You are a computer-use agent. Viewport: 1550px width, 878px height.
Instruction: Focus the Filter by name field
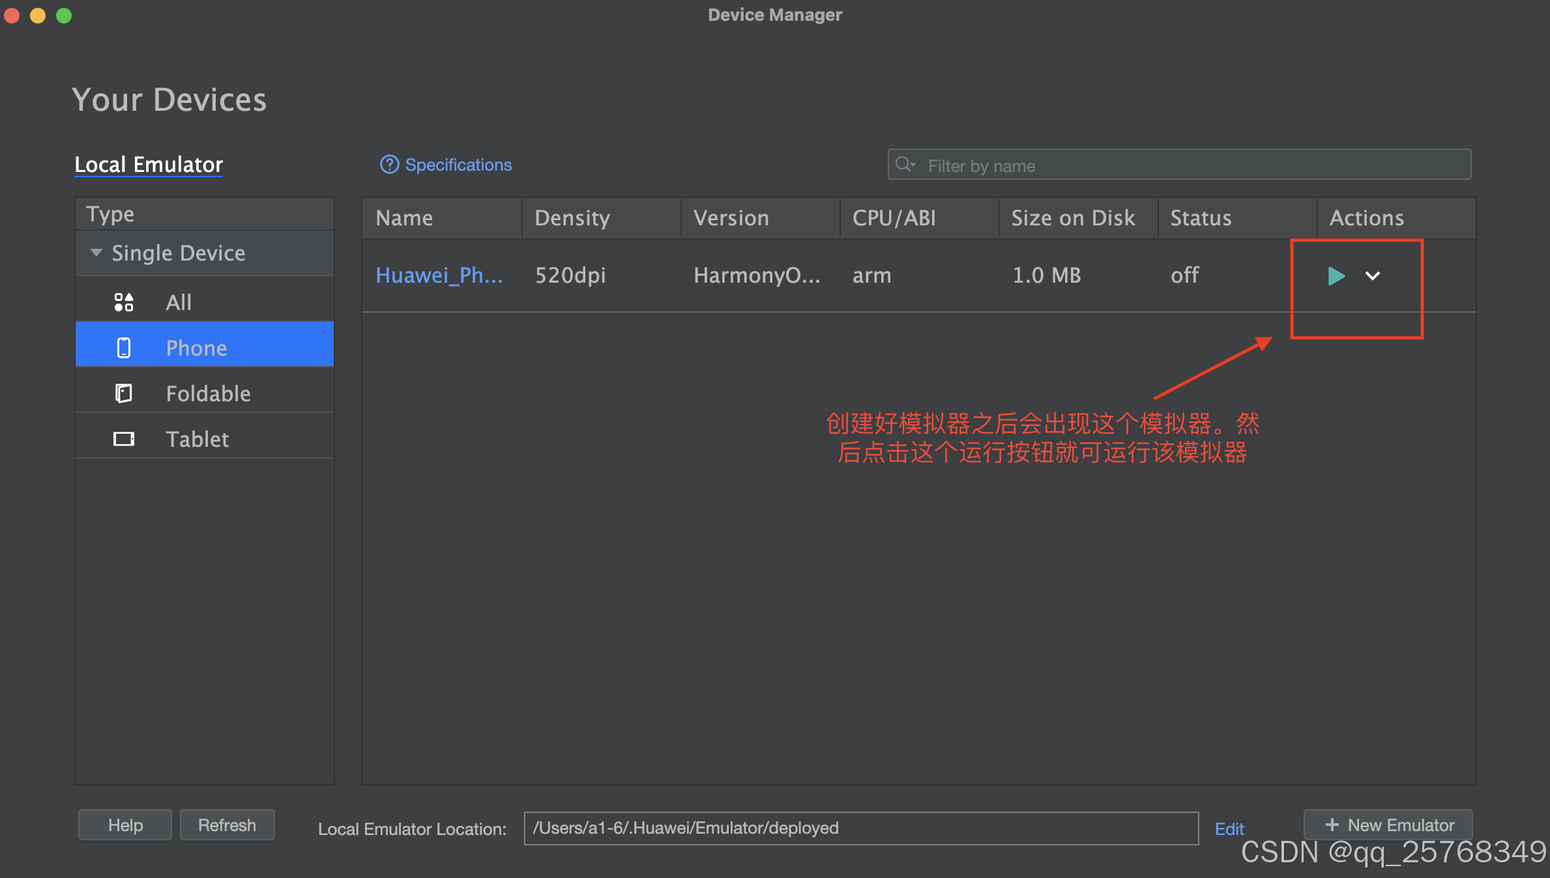coord(1186,165)
